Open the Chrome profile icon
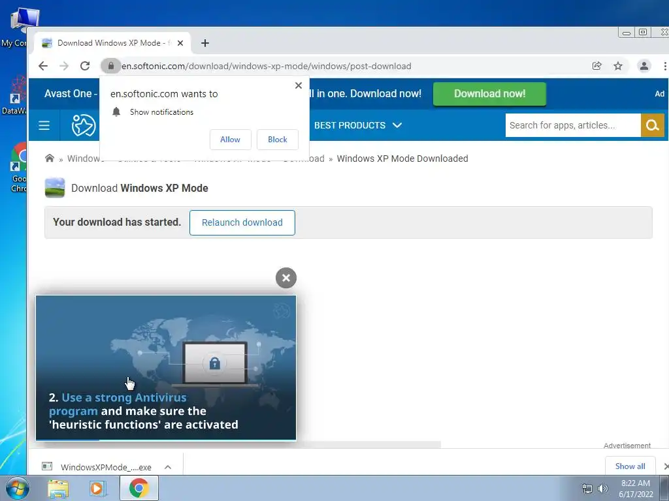The image size is (669, 501). [644, 66]
